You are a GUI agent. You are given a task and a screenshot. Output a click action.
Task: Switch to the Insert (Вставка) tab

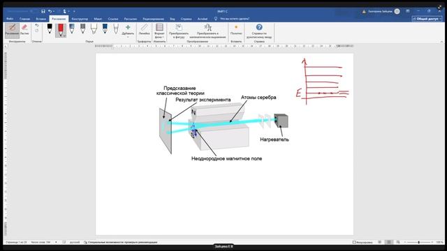(41, 19)
